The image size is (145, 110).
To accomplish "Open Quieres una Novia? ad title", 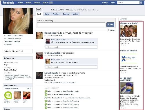I will 129,23.
